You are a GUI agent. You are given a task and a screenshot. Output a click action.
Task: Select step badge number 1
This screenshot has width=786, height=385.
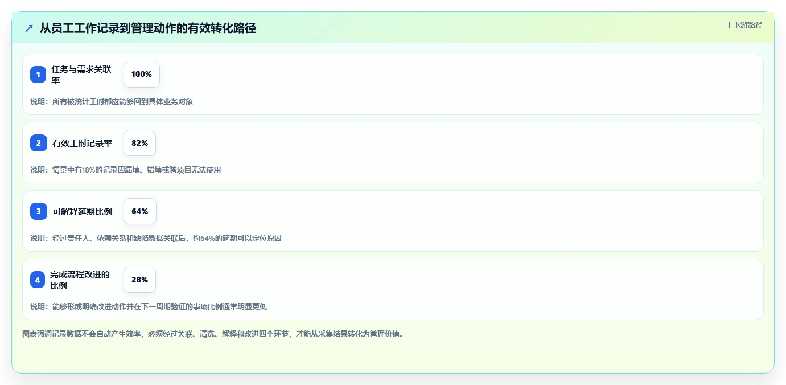click(38, 75)
